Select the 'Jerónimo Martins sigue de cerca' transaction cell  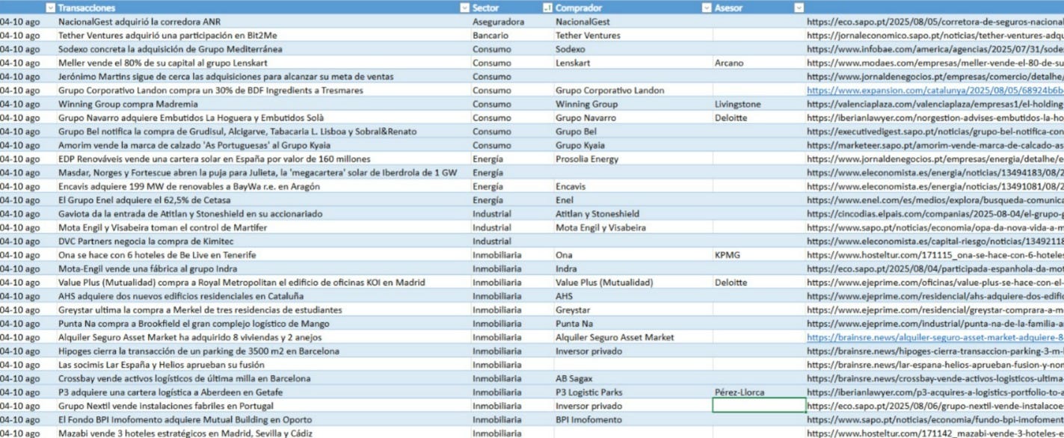point(263,76)
